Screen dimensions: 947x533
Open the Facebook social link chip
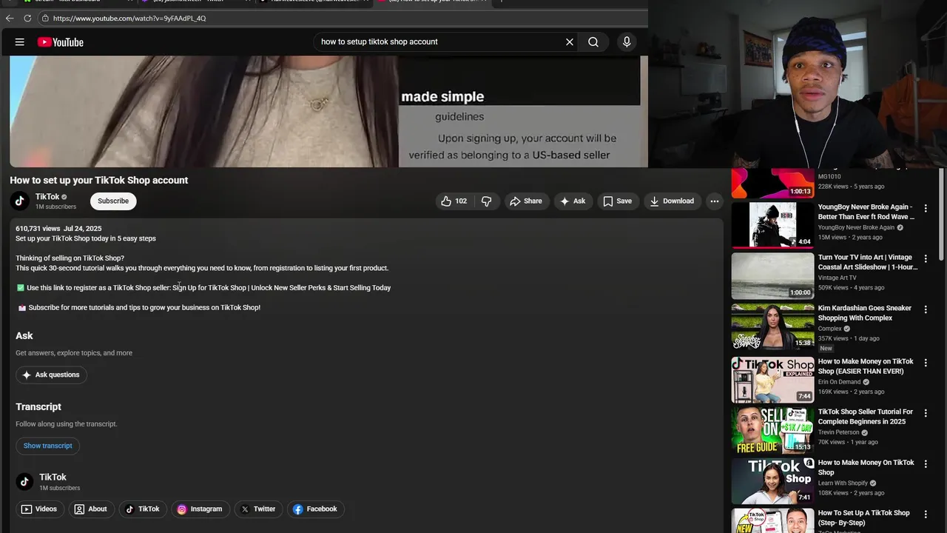(x=315, y=509)
